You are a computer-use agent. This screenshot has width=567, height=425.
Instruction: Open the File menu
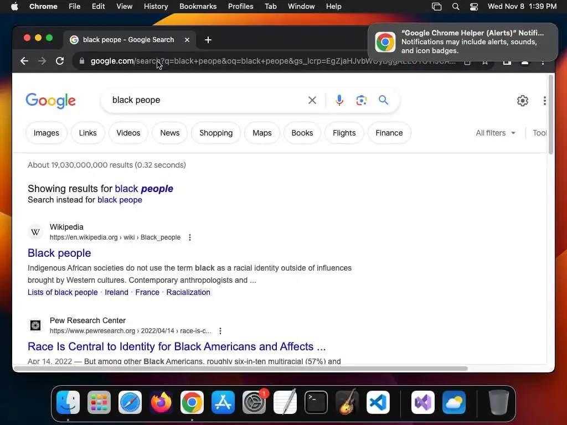click(x=75, y=7)
